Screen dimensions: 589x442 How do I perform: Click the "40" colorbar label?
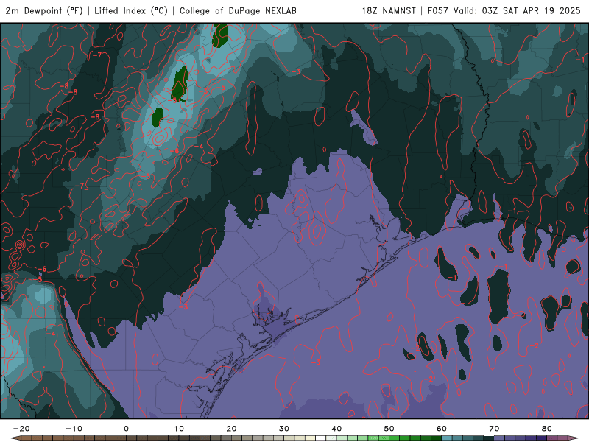coord(336,429)
